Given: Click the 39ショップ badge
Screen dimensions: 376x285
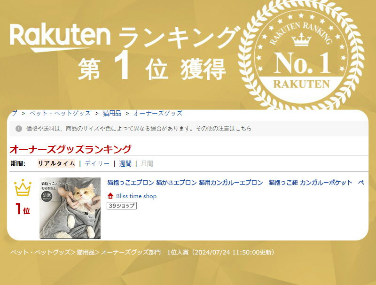Looking at the screenshot, I should pos(122,206).
